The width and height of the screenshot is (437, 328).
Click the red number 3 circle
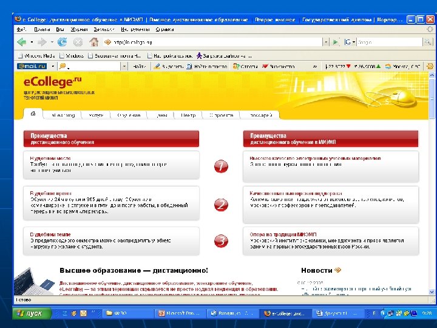(x=221, y=241)
